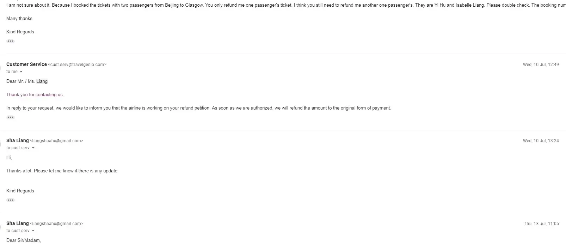Click the Sha Liang sender name in the 13:24 message
566x244 pixels.
point(18,141)
